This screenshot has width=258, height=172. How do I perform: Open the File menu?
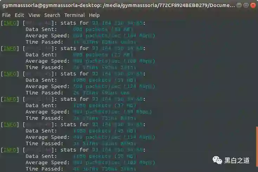click(6, 15)
